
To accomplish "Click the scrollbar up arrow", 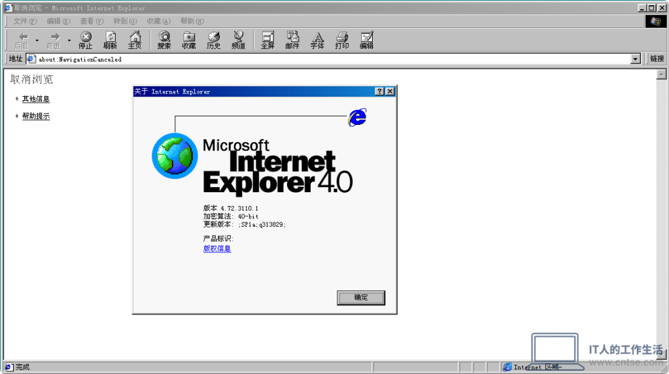I will coord(661,75).
